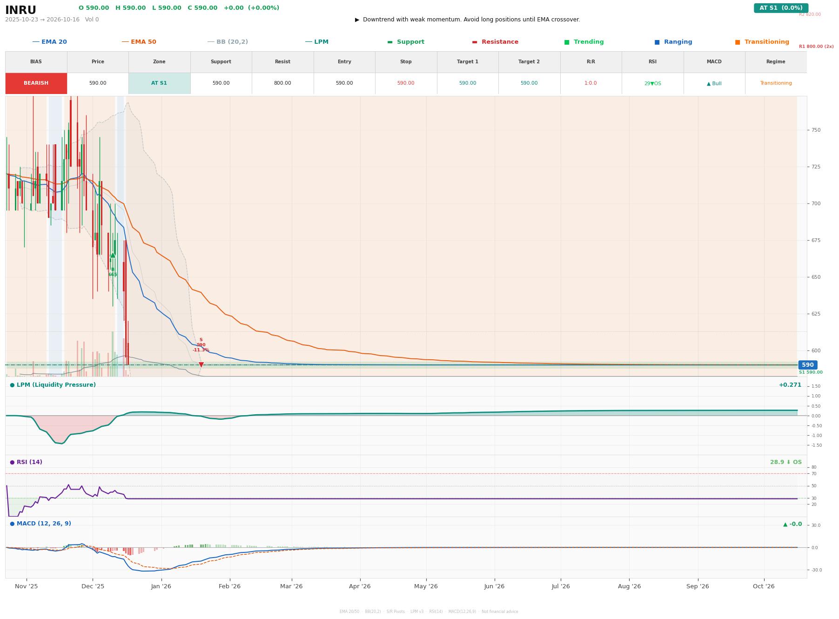Image resolution: width=839 pixels, height=619 pixels.
Task: Click the MACD reading -0.0
Action: pyautogui.click(x=792, y=524)
